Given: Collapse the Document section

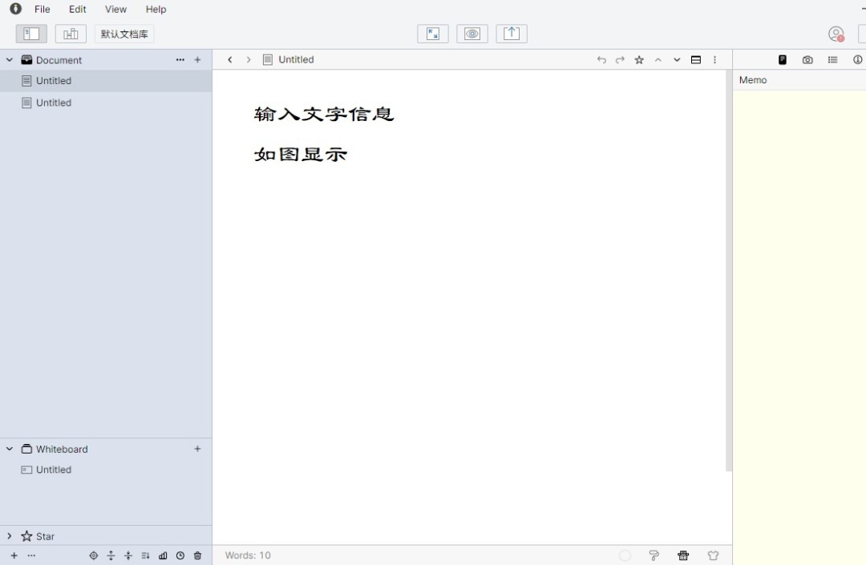Looking at the screenshot, I should pos(8,59).
